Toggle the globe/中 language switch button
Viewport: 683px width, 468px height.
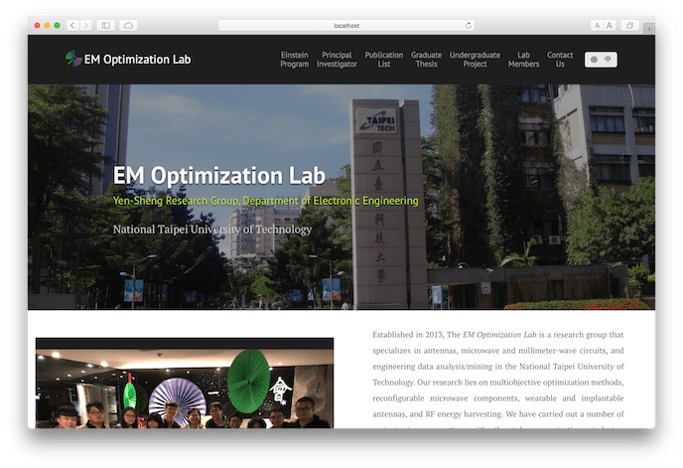(601, 60)
